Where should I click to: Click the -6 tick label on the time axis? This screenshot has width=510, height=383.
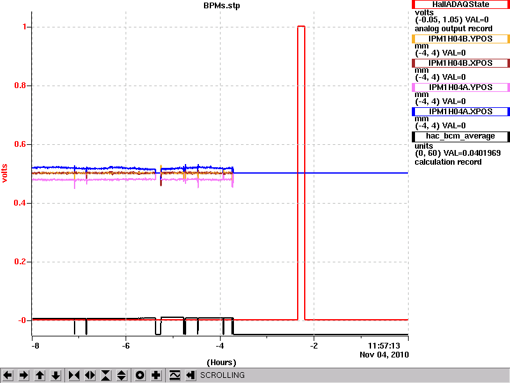click(x=126, y=345)
